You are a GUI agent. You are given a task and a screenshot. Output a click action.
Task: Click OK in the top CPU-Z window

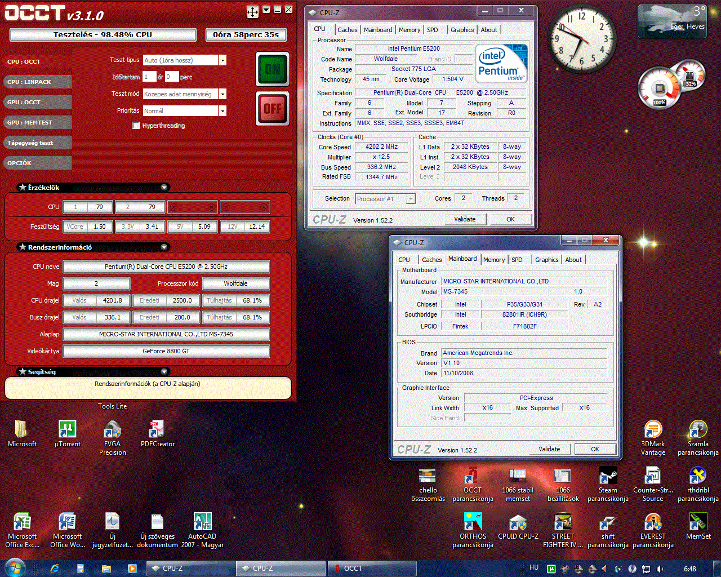click(x=510, y=219)
